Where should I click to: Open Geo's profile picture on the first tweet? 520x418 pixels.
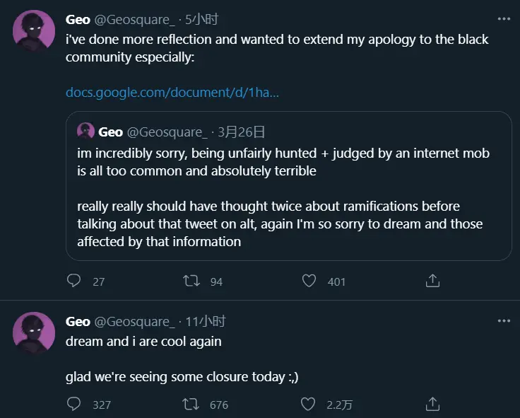[34, 32]
